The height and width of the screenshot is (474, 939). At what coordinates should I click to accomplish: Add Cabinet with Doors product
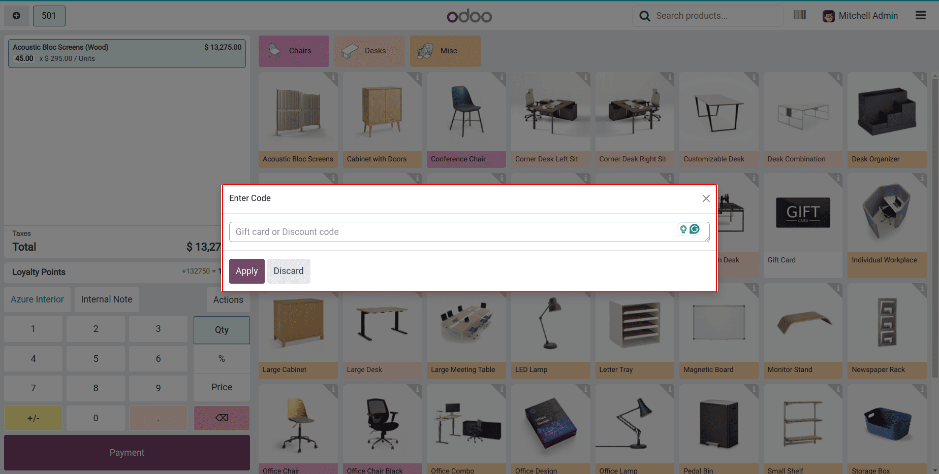[x=382, y=120]
